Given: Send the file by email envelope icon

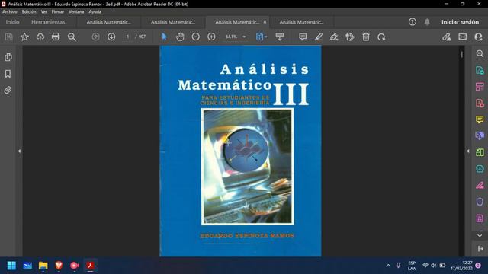Looking at the screenshot, I should tap(463, 37).
